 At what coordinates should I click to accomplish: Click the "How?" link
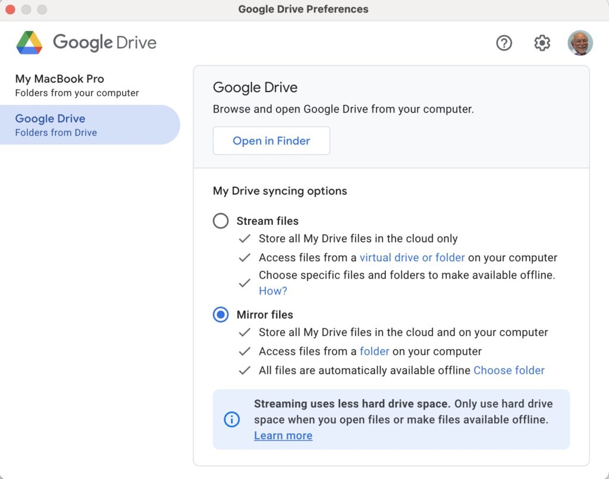click(x=273, y=291)
